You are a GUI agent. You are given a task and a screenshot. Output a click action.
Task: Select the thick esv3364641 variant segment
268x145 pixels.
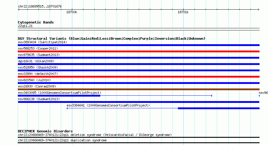click(219, 108)
